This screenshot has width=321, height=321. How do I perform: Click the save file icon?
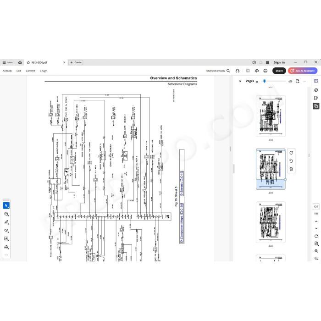click(248, 71)
